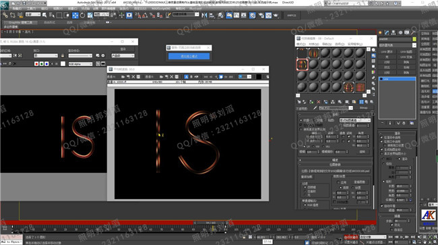Select the Select and Link tool
438x245 pixels.
[x=5, y=15]
